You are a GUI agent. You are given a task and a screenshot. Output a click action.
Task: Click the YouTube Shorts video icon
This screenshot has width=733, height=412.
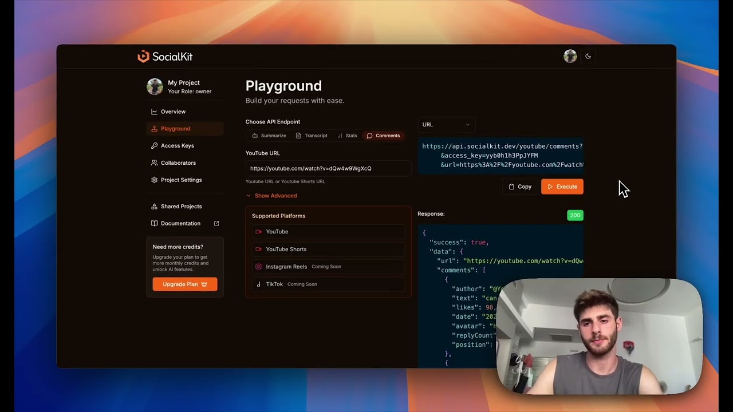tap(258, 249)
